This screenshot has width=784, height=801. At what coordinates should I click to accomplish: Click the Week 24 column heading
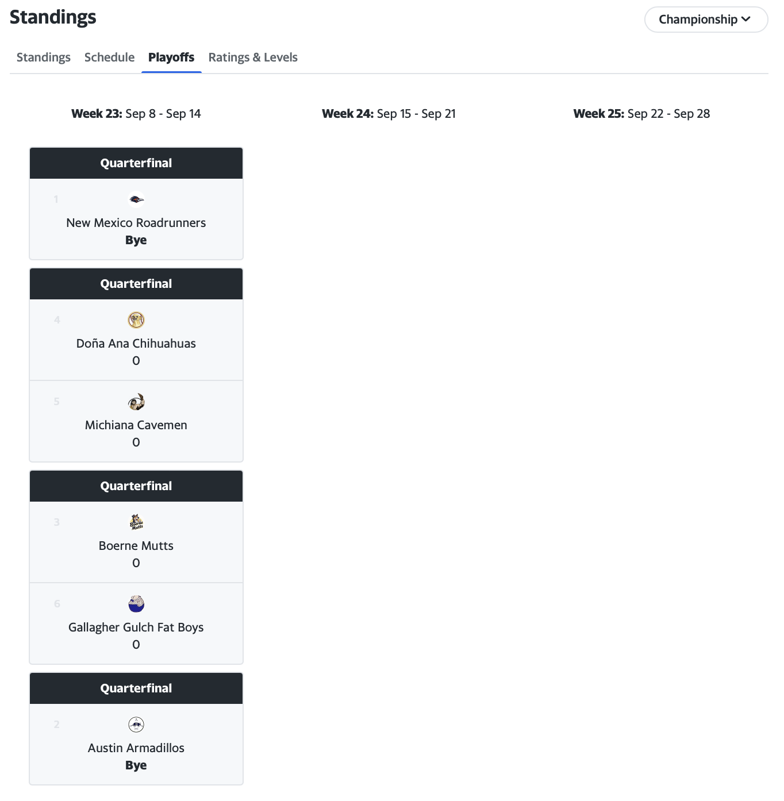point(389,114)
